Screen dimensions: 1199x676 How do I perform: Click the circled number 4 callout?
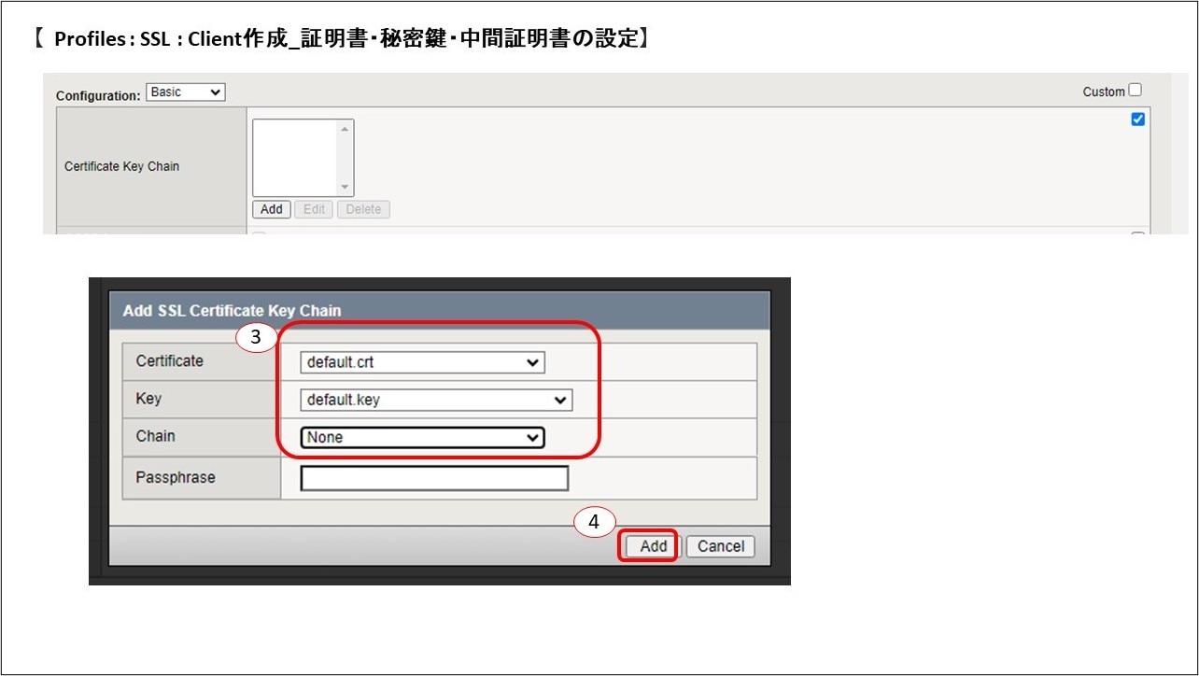pyautogui.click(x=594, y=523)
